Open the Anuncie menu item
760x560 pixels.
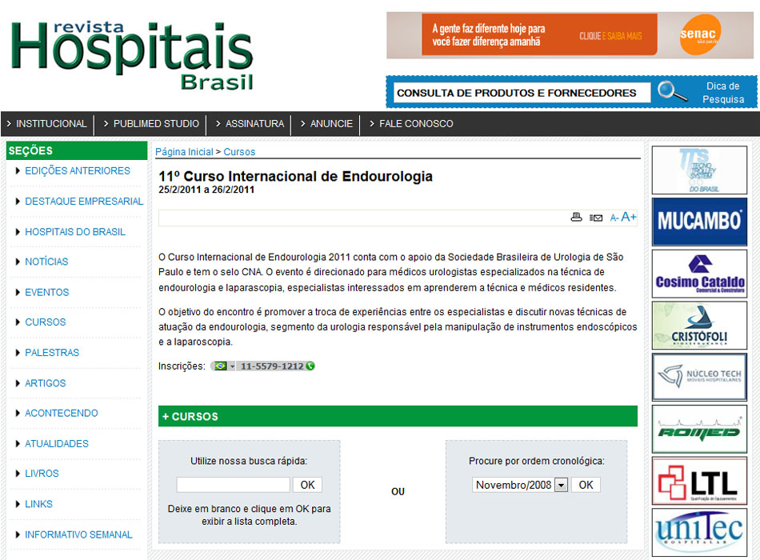pyautogui.click(x=331, y=124)
